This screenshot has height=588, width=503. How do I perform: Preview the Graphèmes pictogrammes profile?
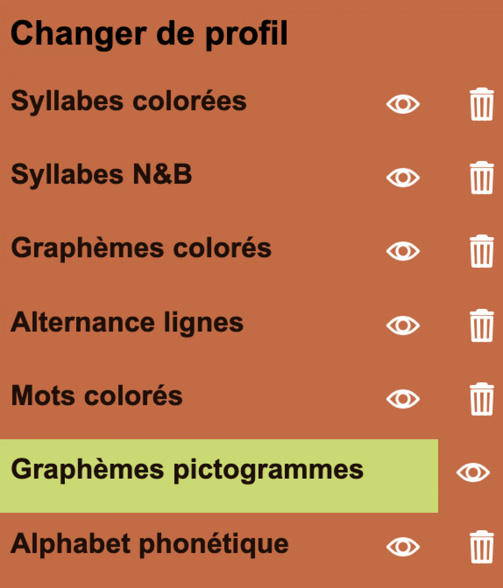coord(473,472)
